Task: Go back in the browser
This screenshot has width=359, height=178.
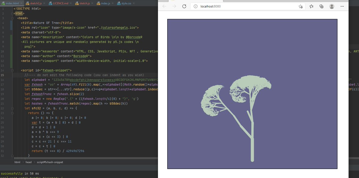Action: point(164,6)
